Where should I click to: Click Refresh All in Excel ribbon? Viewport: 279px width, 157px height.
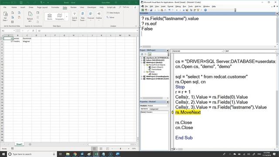tap(30, 17)
